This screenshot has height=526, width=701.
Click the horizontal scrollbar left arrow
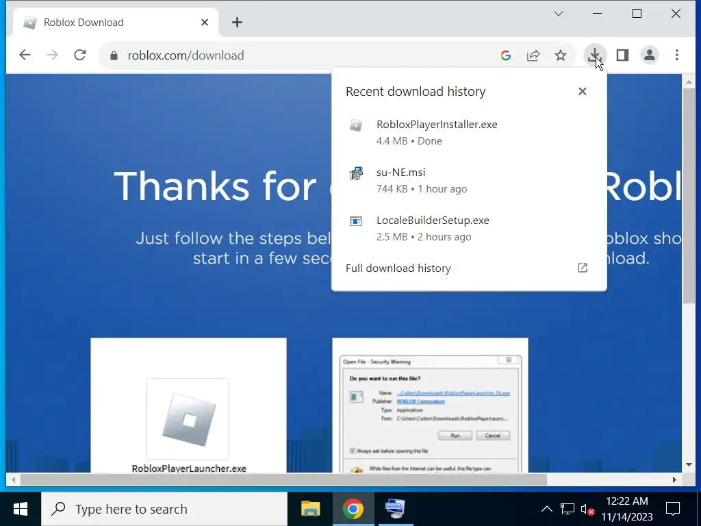[14, 480]
